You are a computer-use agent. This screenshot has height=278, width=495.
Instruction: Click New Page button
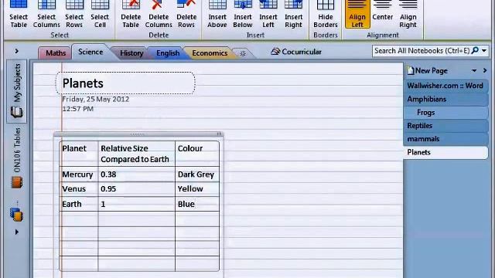[428, 70]
